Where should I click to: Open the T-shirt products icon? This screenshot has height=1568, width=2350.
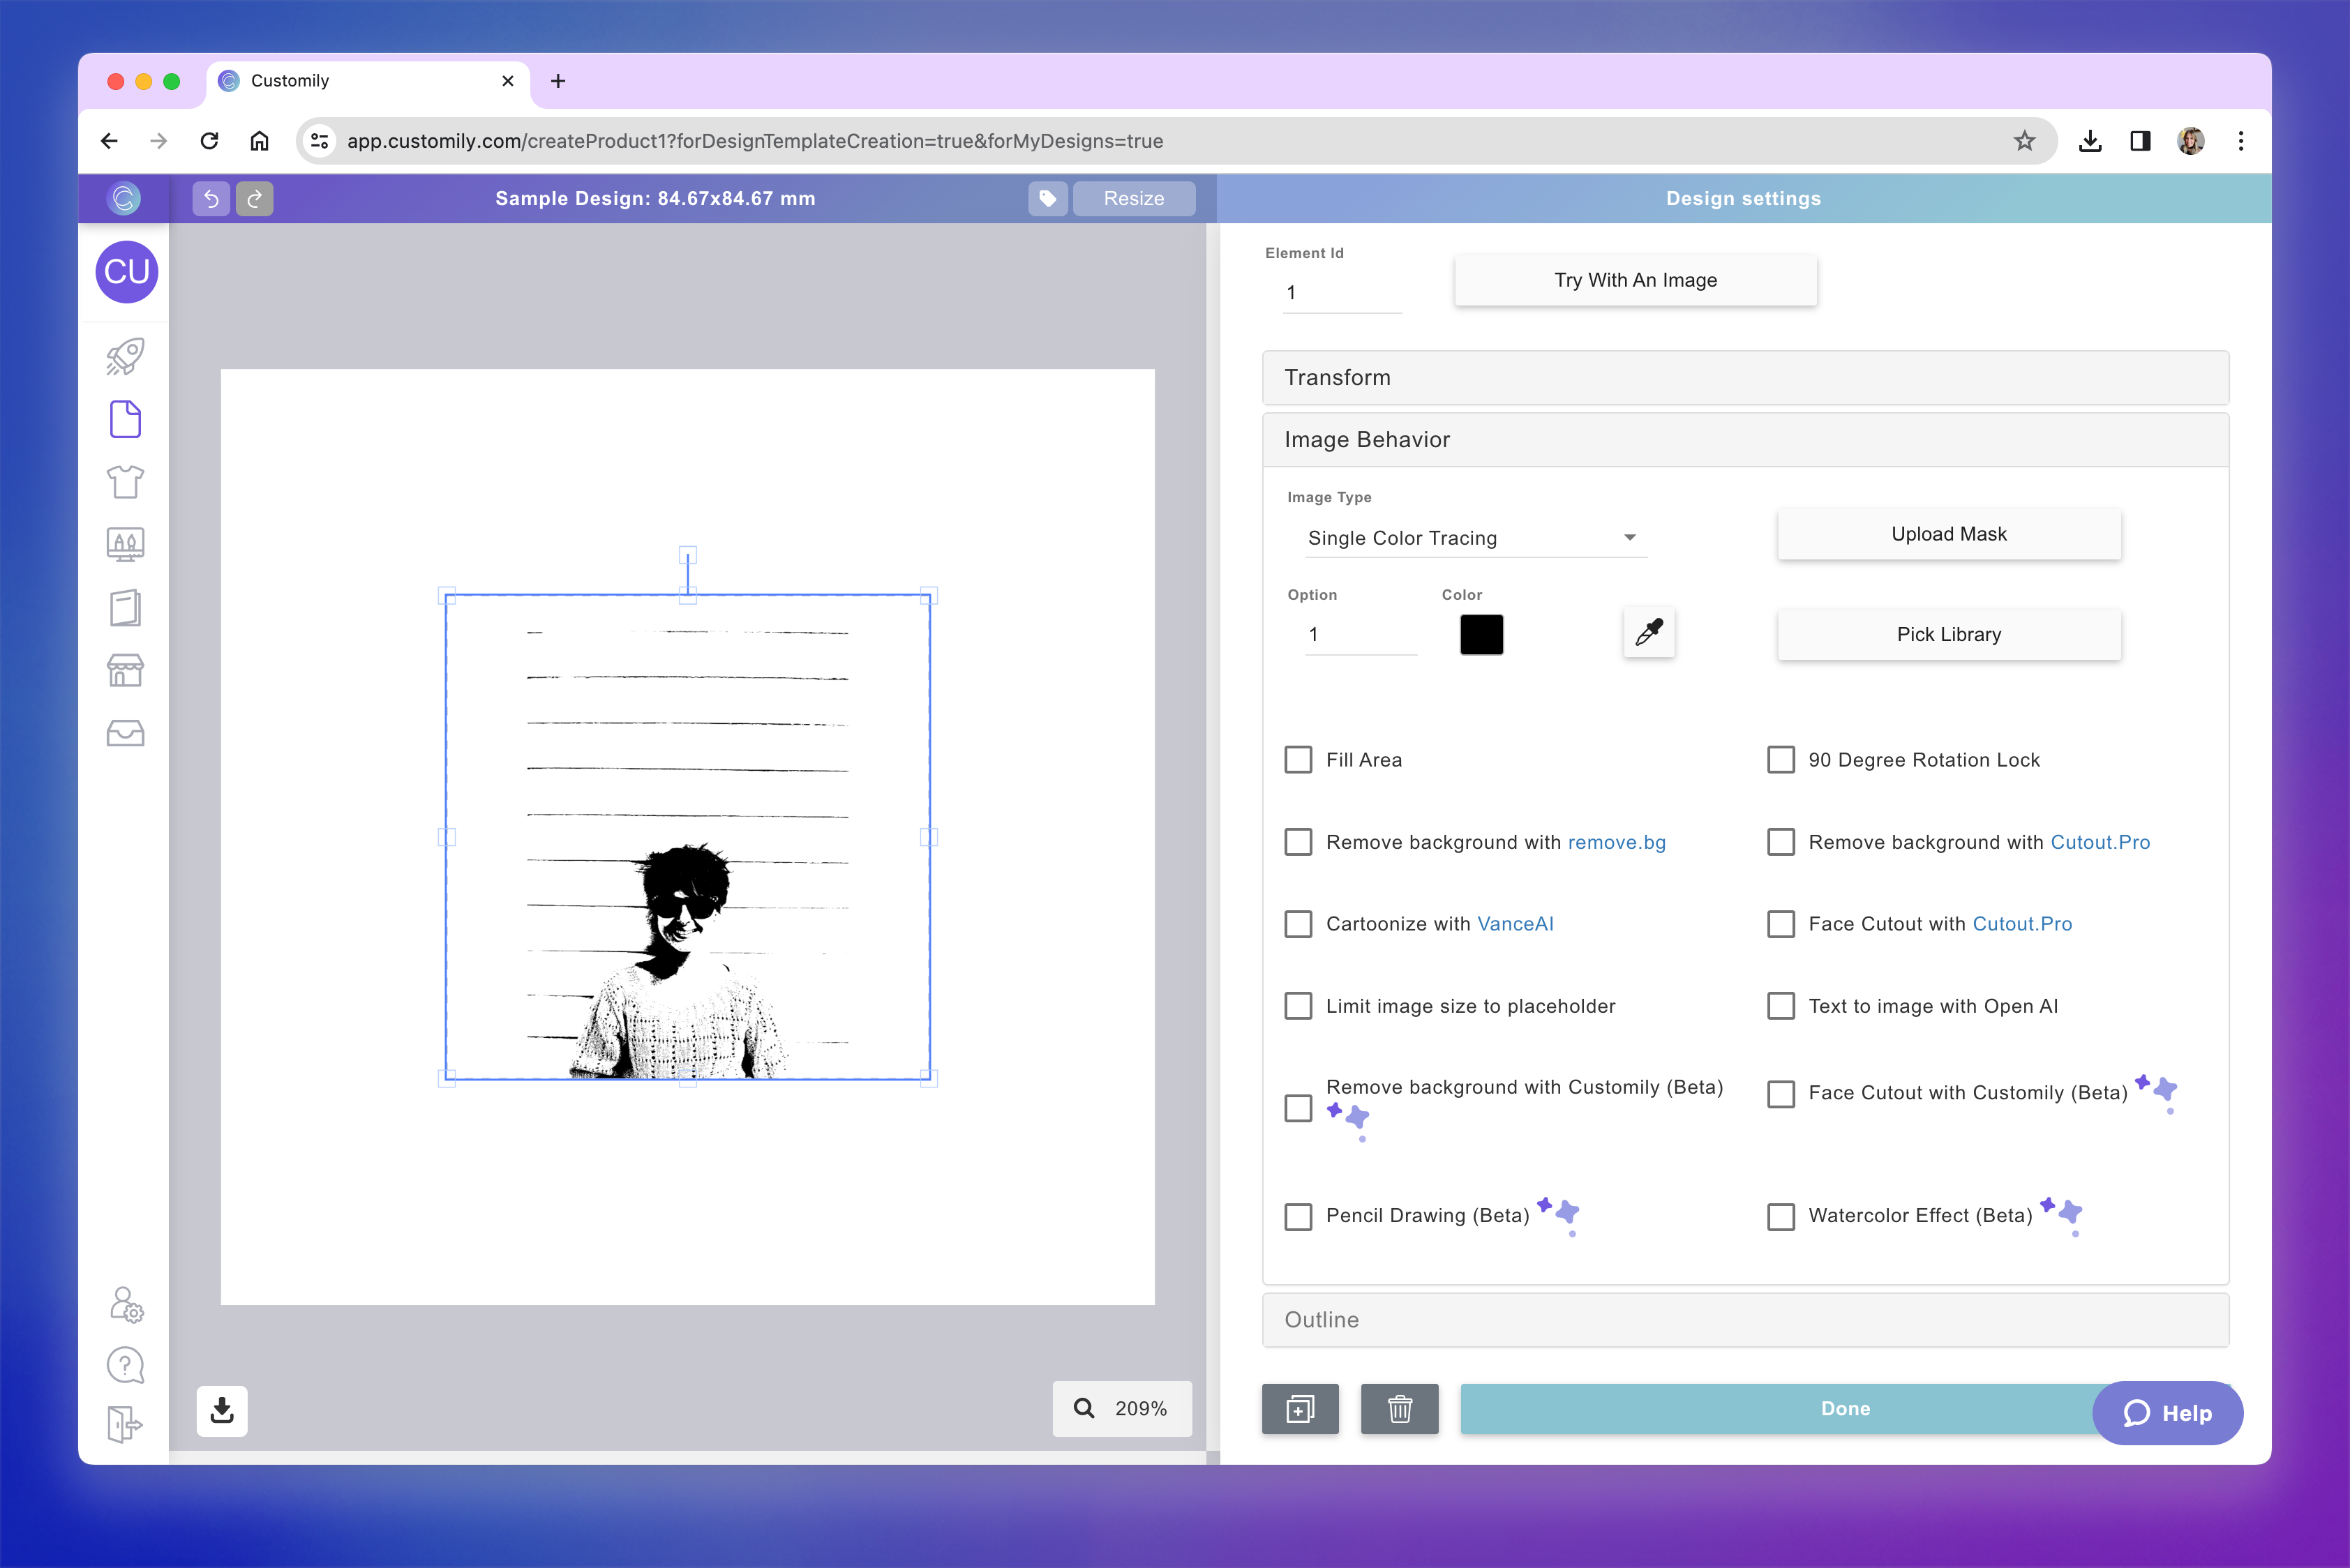click(x=125, y=482)
